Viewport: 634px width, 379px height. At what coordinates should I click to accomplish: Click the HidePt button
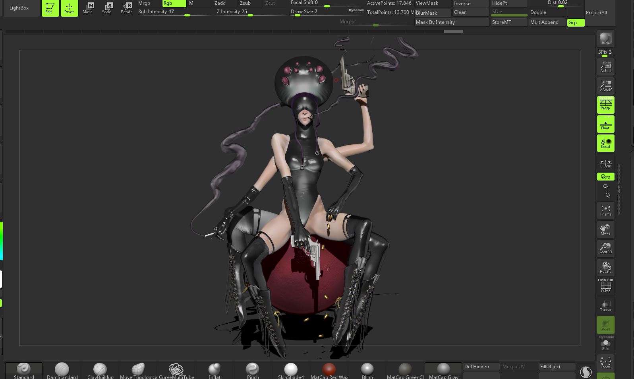click(509, 3)
